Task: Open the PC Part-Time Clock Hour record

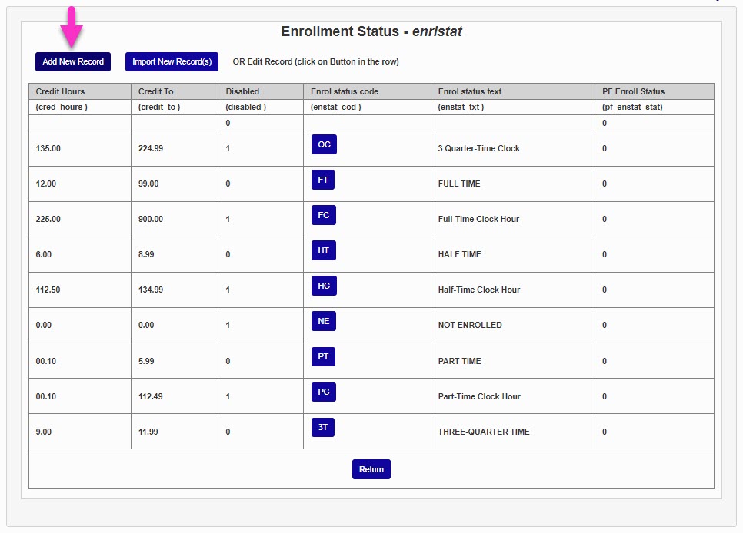Action: click(323, 392)
